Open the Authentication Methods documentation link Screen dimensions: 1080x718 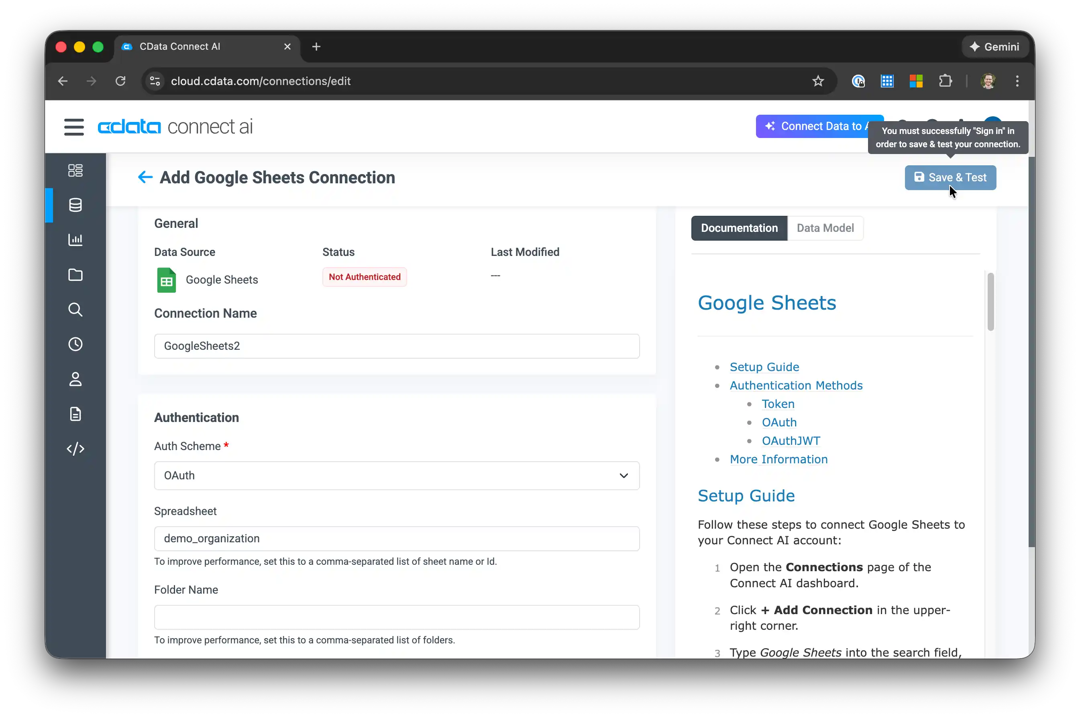point(796,385)
